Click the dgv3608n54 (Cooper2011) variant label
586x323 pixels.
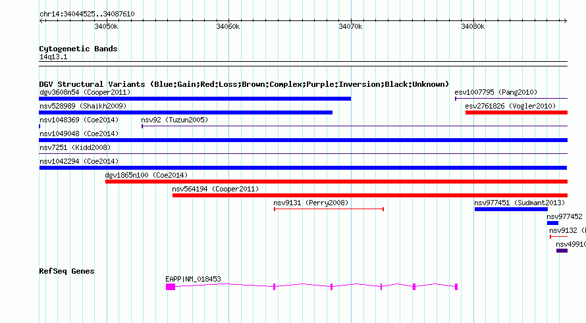pyautogui.click(x=85, y=92)
